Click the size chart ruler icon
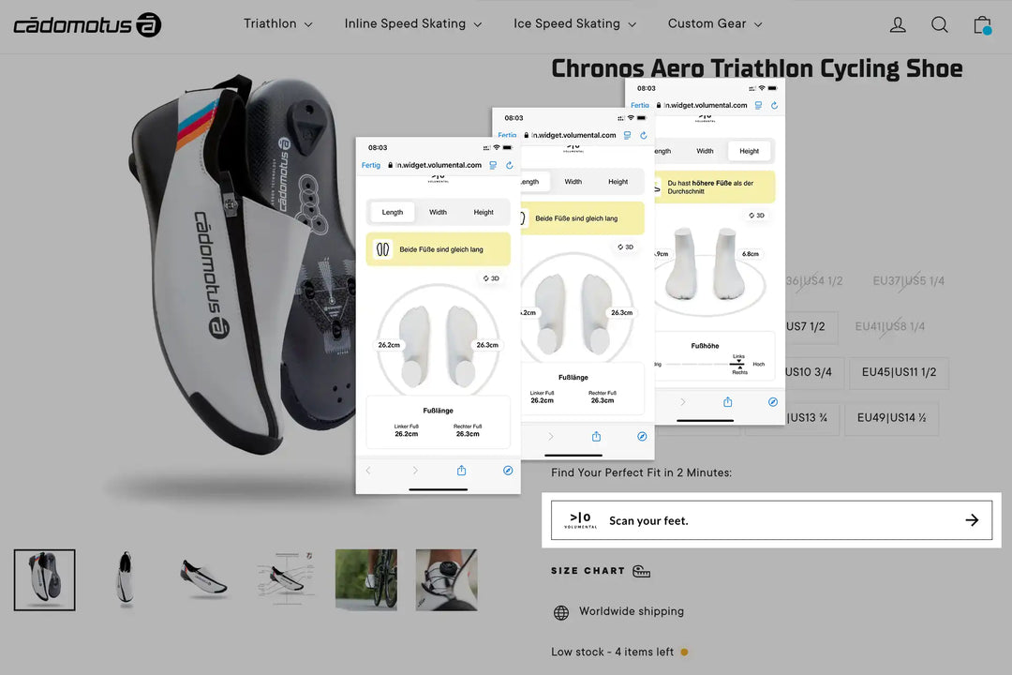Viewport: 1012px width, 675px height. [x=641, y=571]
